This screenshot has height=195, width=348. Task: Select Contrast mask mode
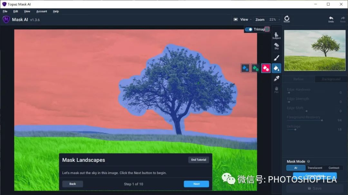(x=333, y=168)
